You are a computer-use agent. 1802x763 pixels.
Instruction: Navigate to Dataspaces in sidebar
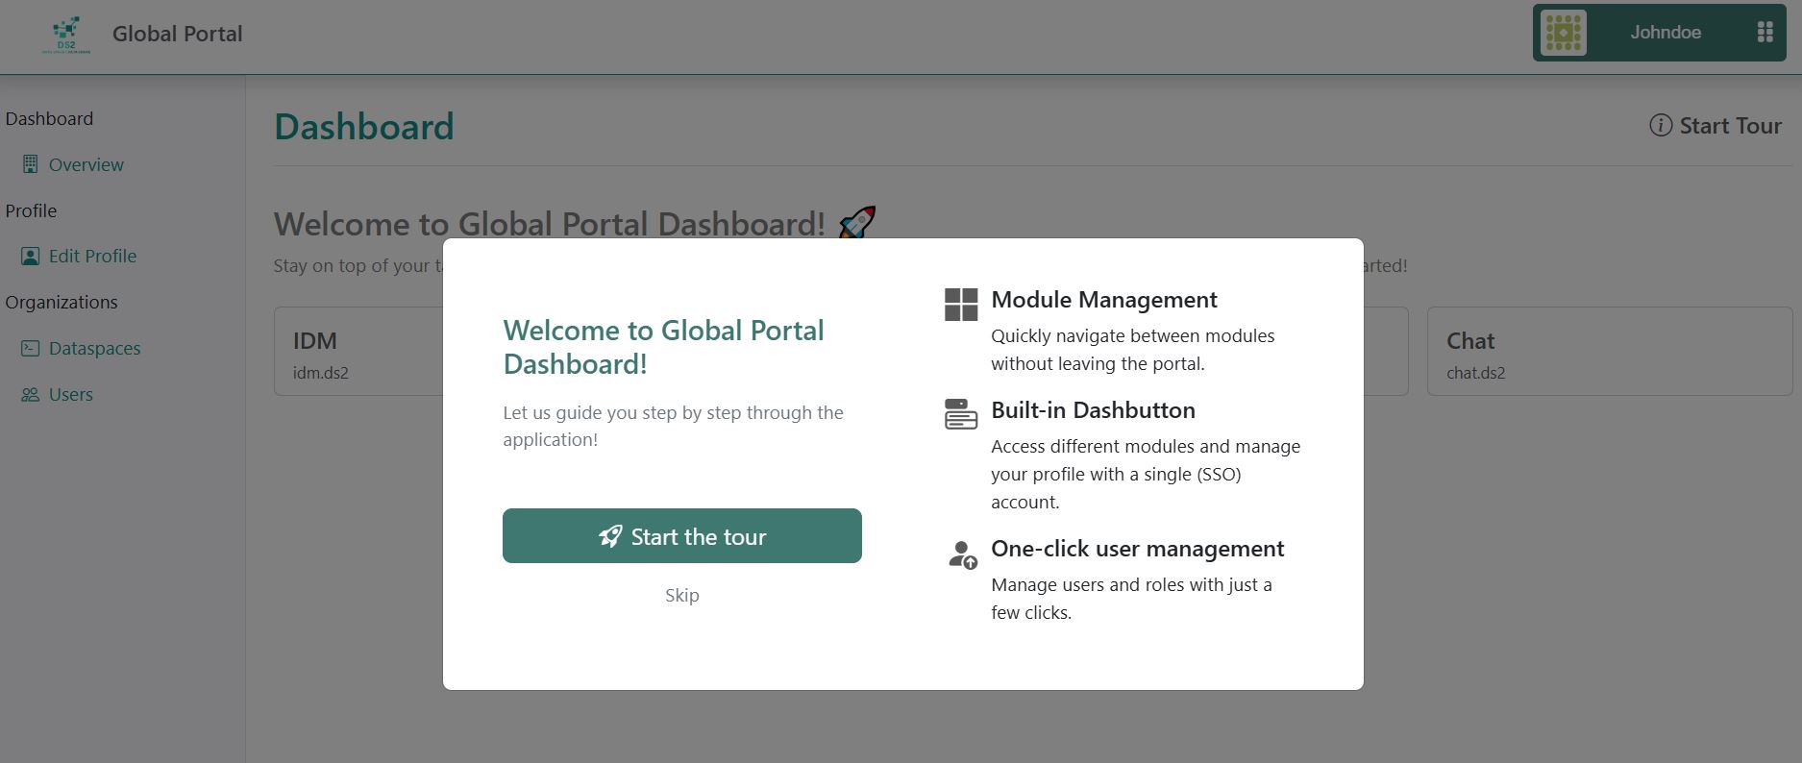[x=94, y=348]
